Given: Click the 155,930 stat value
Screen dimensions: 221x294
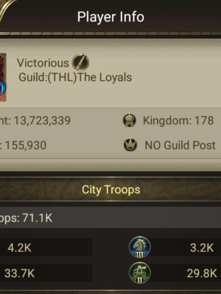Looking at the screenshot, I should point(25,145).
